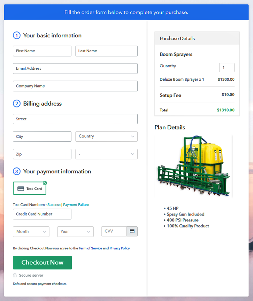Click into the CVV field
This screenshot has width=253, height=301.
(114, 231)
